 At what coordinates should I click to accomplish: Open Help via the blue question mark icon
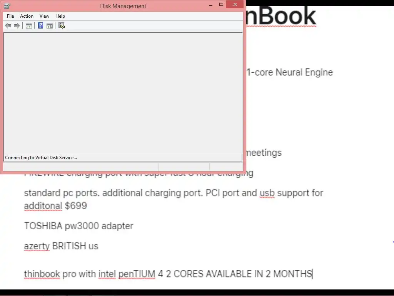40,25
